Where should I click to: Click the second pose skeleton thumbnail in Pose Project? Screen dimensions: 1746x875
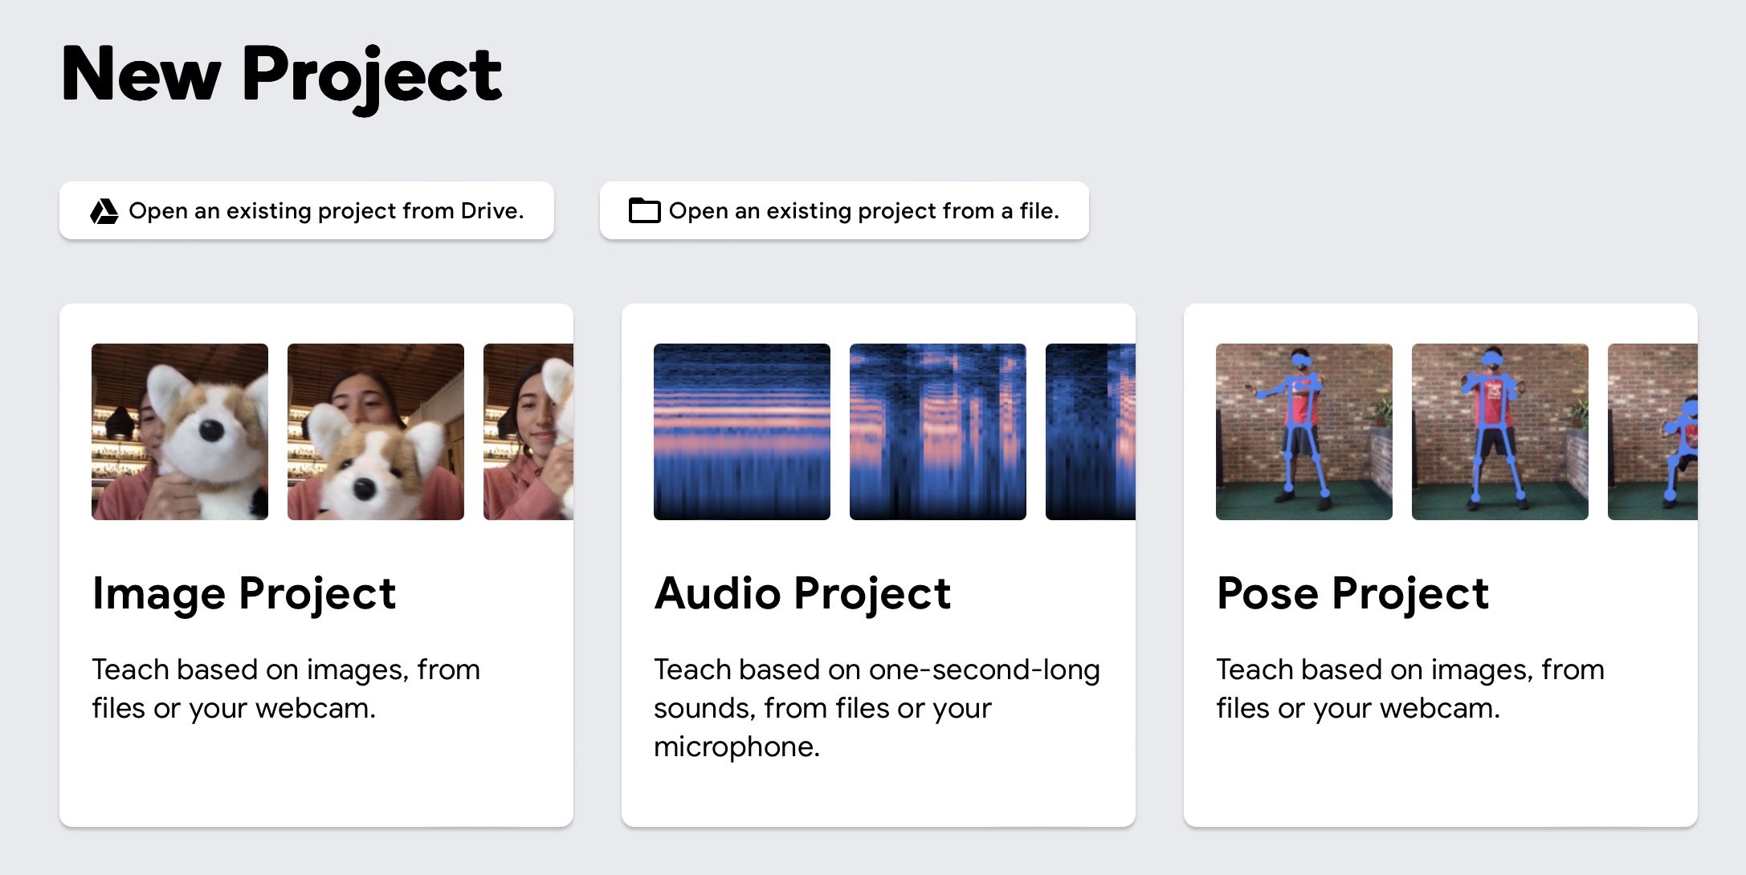pos(1499,433)
